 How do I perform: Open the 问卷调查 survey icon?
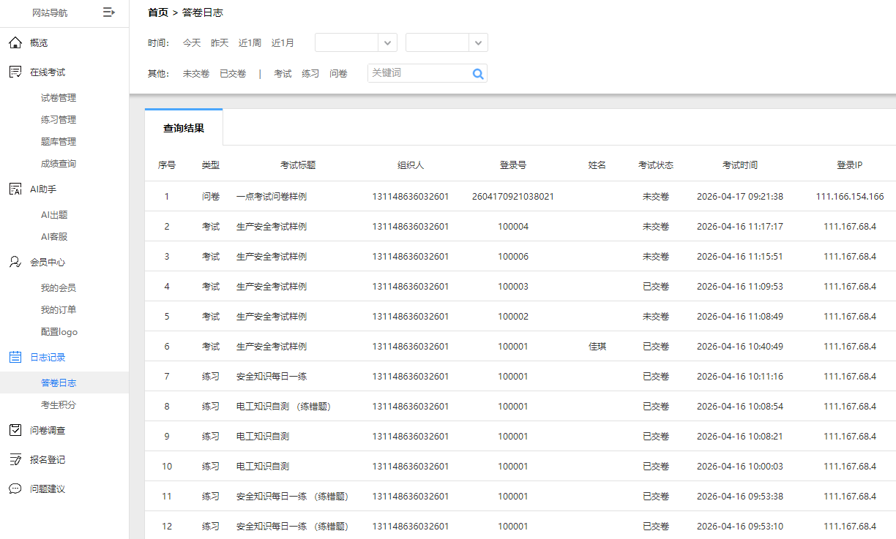click(x=13, y=430)
